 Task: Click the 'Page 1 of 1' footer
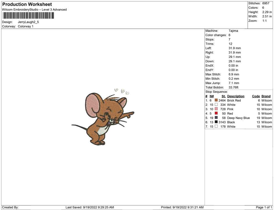(x=264, y=207)
